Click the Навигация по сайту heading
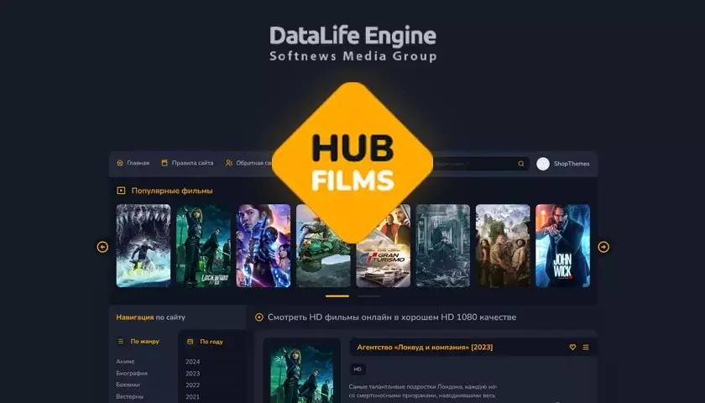 click(150, 317)
